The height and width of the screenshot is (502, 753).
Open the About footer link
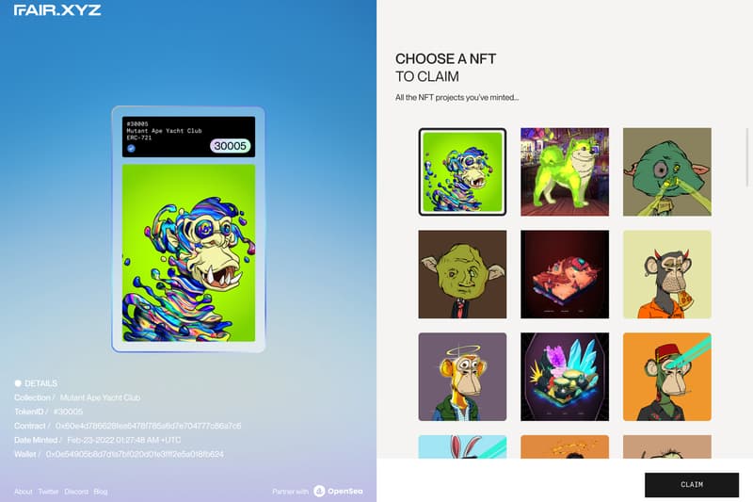click(x=23, y=492)
